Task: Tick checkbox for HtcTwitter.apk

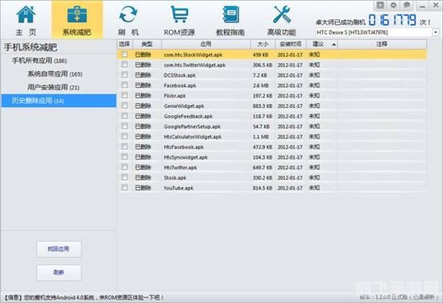Action: click(124, 167)
